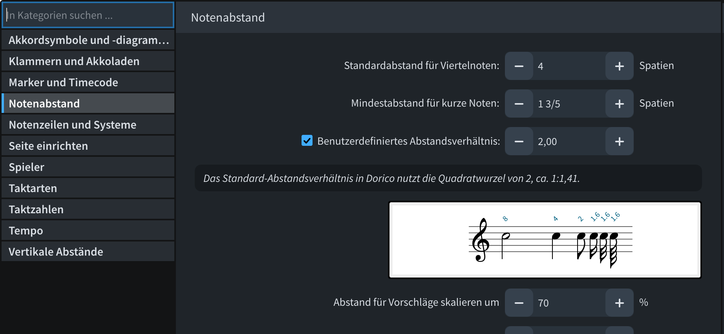
Task: Switch to Notenzeilen und Systeme category
Action: coord(88,125)
